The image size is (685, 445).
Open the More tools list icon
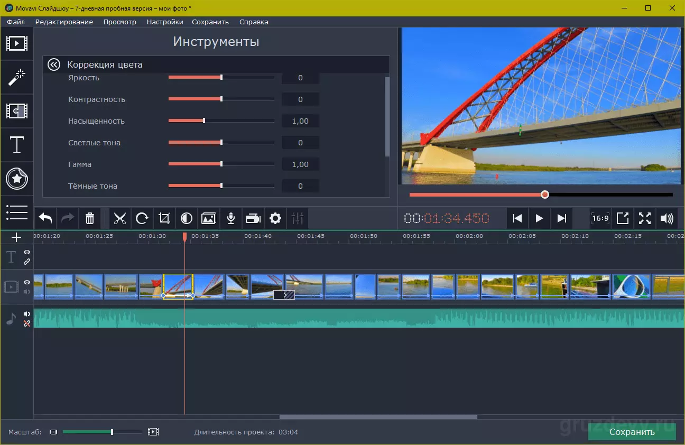[17, 212]
